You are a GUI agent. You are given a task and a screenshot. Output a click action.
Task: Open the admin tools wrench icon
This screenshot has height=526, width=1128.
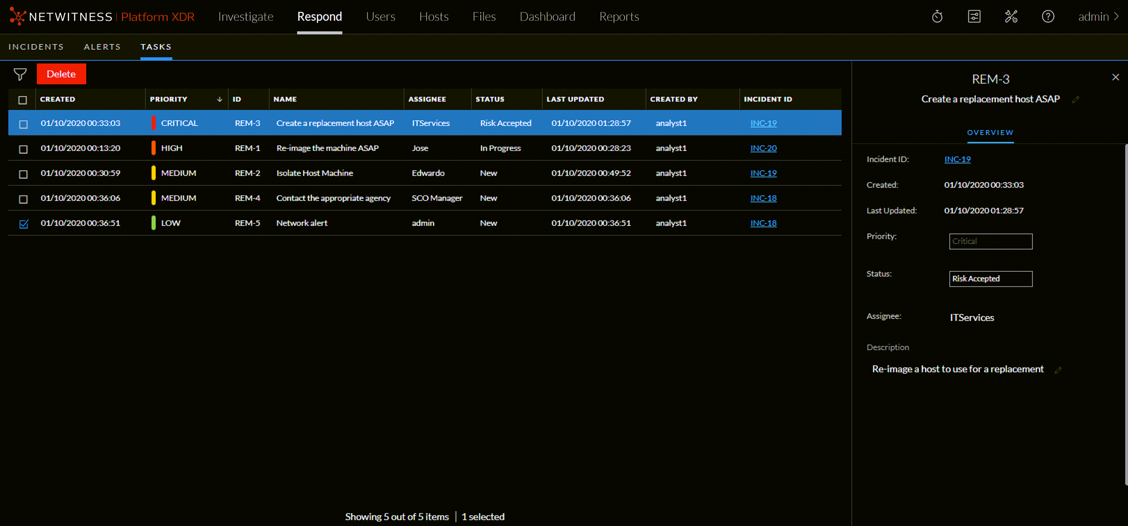(x=1011, y=17)
